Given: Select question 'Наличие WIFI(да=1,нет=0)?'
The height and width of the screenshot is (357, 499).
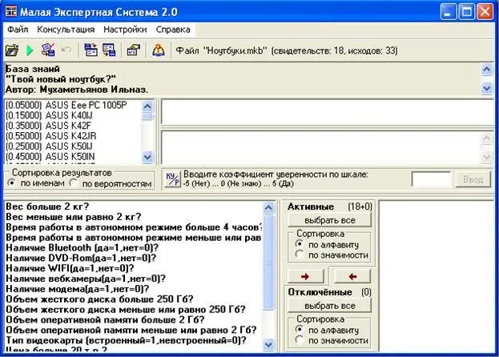Looking at the screenshot, I should tap(70, 268).
